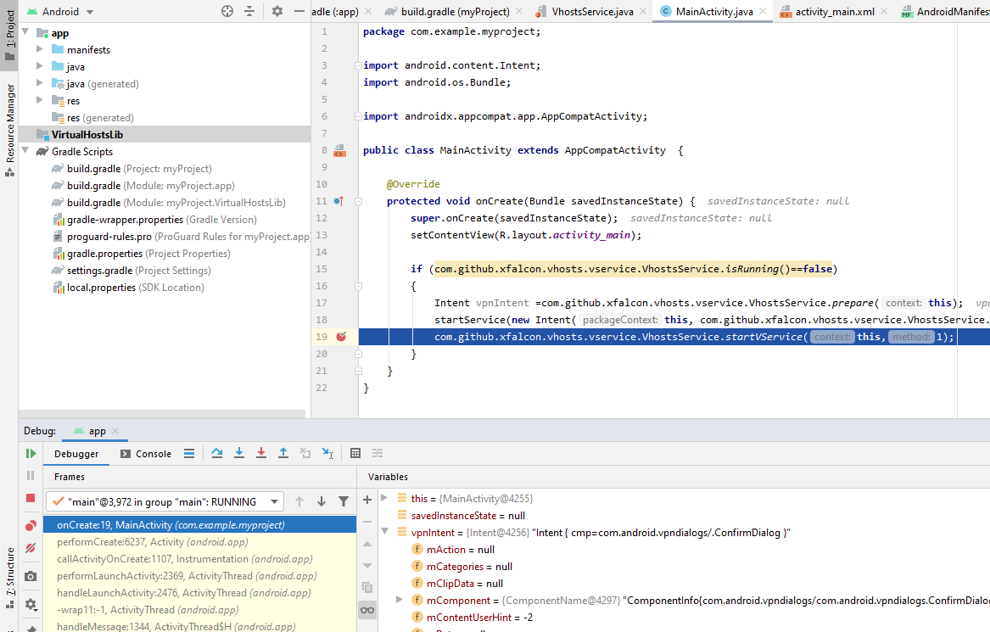The height and width of the screenshot is (632, 990).
Task: Click the Resume Program debug icon
Action: tap(31, 454)
